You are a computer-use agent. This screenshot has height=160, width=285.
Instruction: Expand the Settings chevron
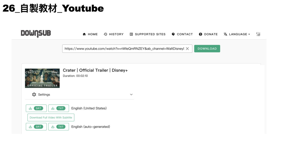(131, 94)
